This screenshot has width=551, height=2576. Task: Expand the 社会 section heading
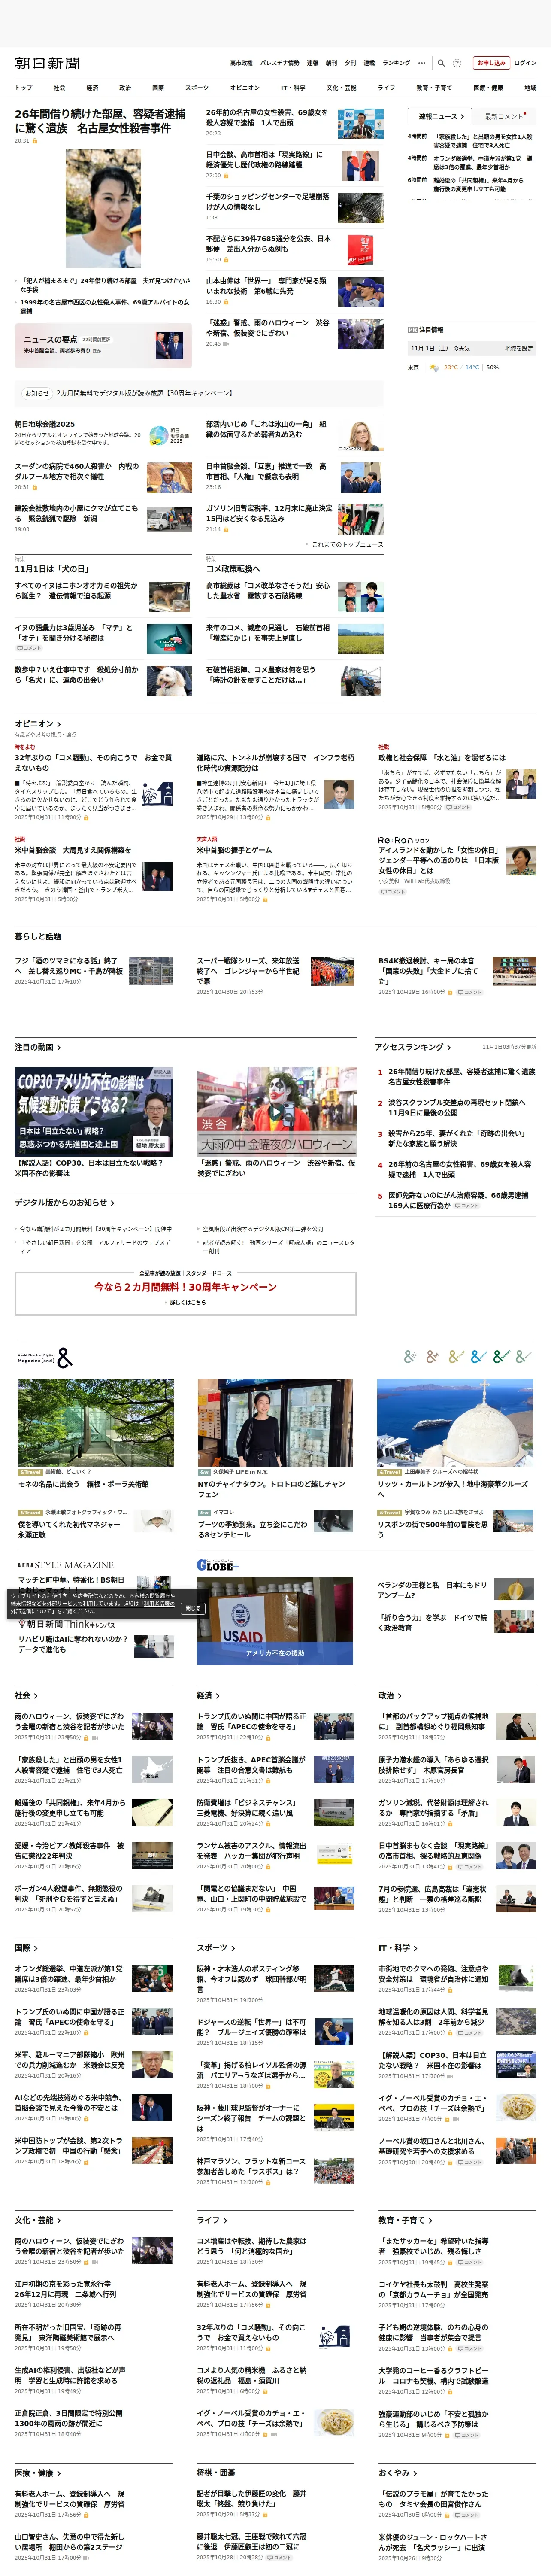[x=26, y=1695]
